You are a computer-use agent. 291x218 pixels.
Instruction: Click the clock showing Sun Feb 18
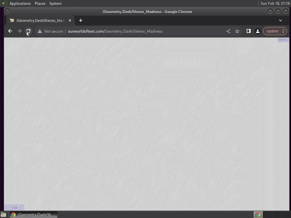point(275,3)
